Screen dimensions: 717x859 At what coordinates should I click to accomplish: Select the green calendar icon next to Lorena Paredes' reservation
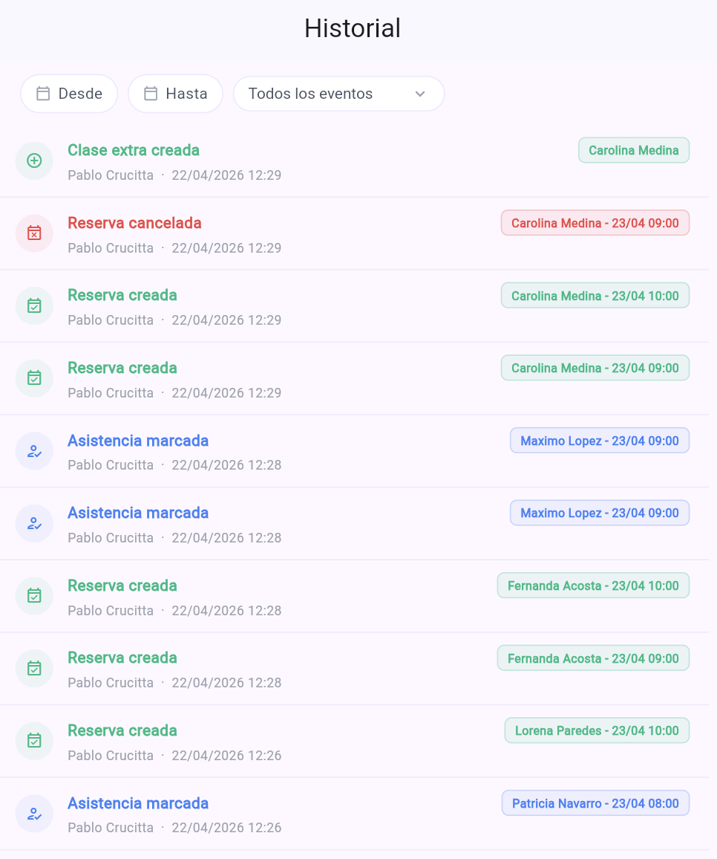click(x=34, y=741)
